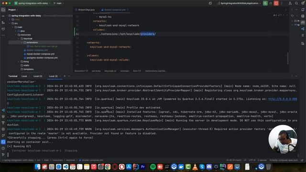Close the docker-compose.yml editor tab

pyautogui.click(x=128, y=10)
